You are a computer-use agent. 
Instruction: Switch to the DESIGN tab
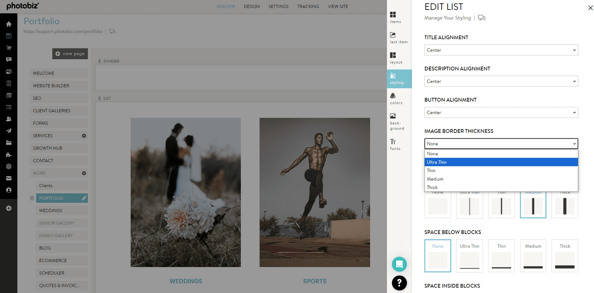252,6
